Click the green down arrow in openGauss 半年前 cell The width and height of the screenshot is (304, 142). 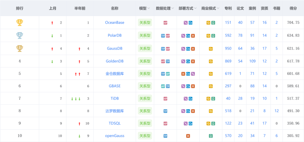(79, 136)
